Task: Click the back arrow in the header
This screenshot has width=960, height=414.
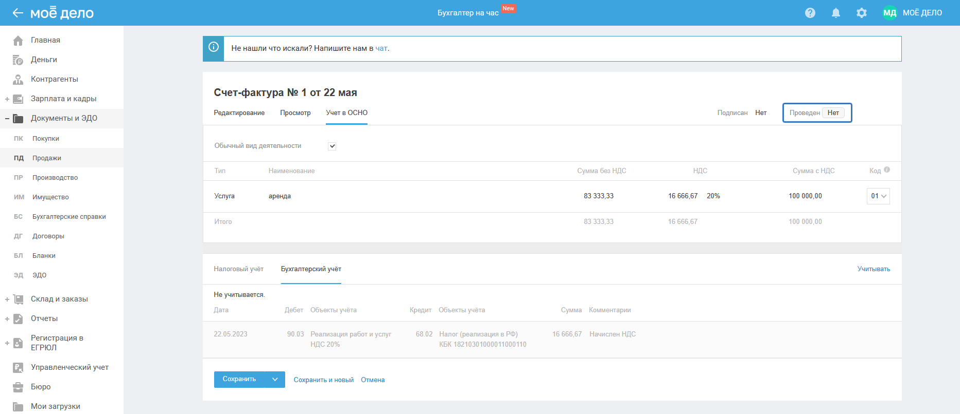Action: (18, 13)
